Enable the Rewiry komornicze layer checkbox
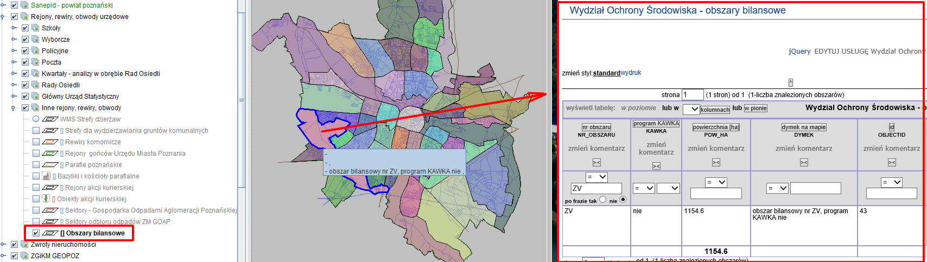The image size is (927, 262). point(36,142)
